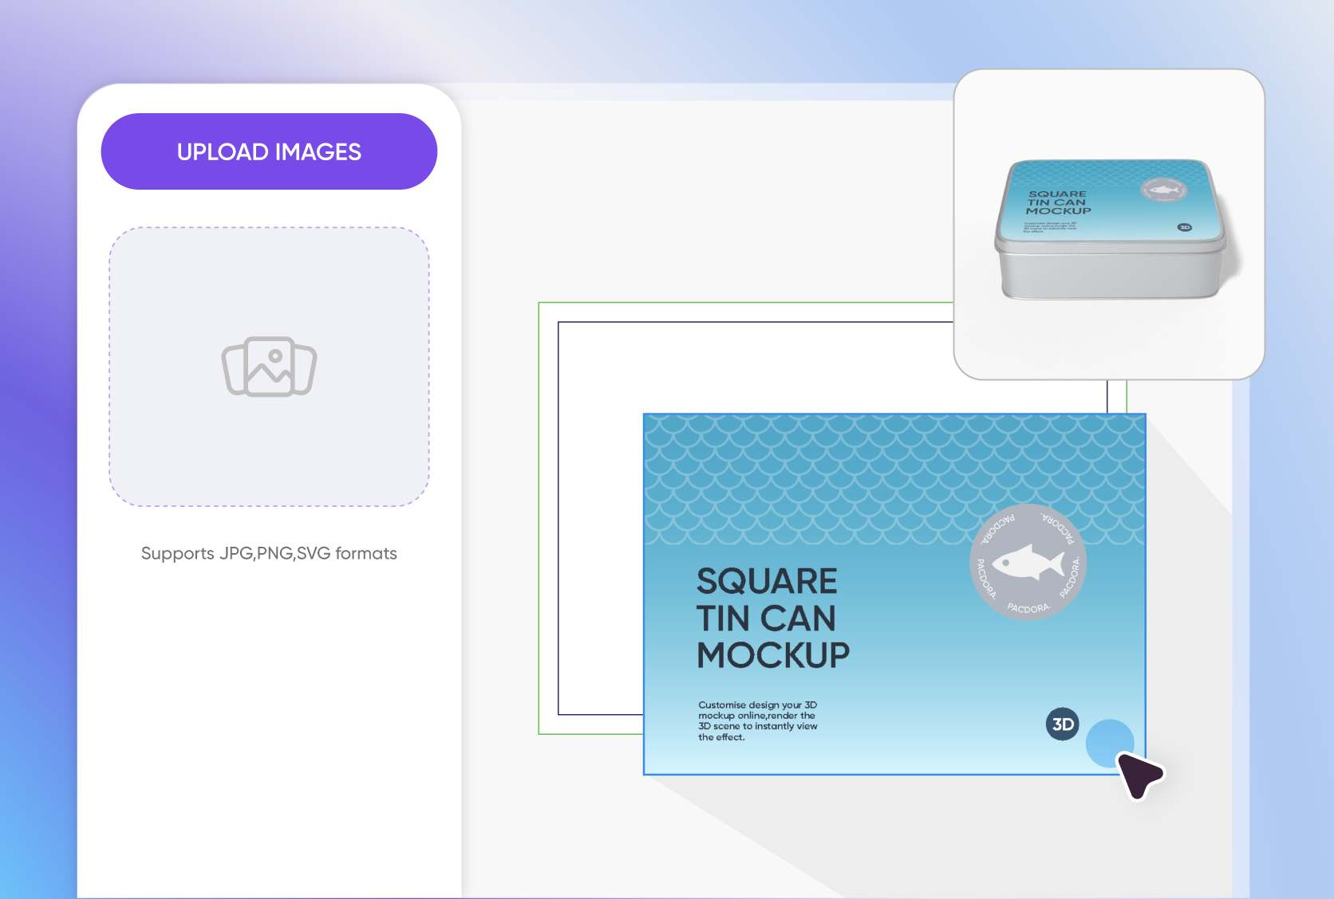Click the UPLOAD IMAGES button
The height and width of the screenshot is (899, 1334).
(269, 151)
